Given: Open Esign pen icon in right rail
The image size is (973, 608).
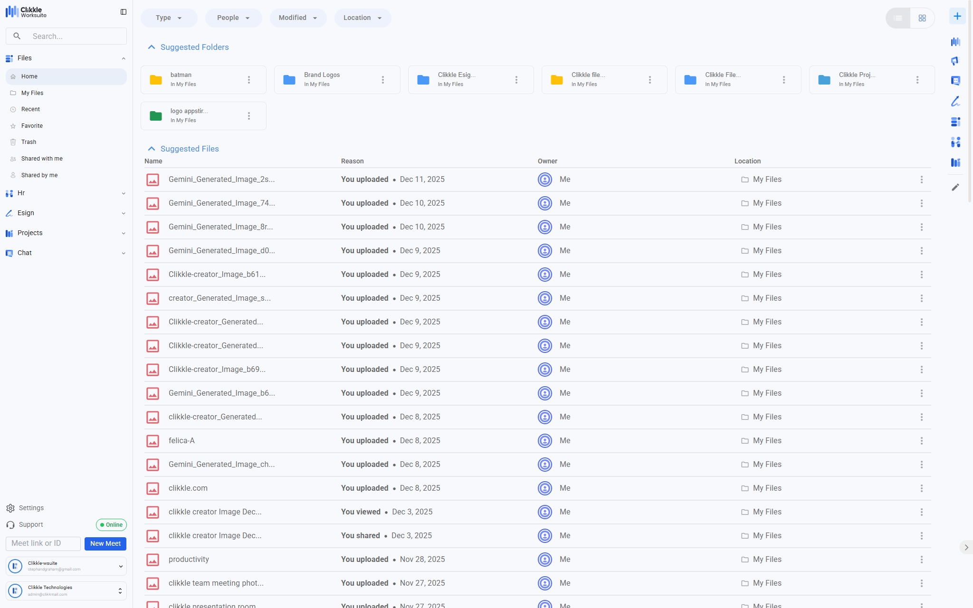Looking at the screenshot, I should (955, 101).
